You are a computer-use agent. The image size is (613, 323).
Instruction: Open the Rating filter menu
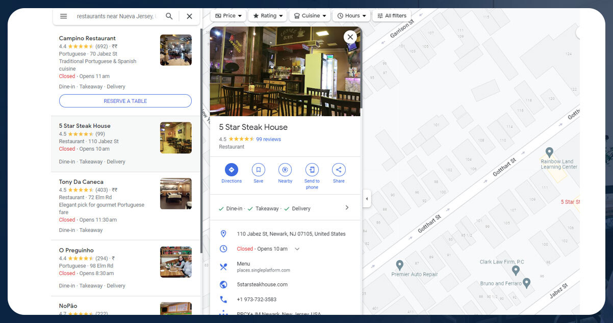click(267, 15)
